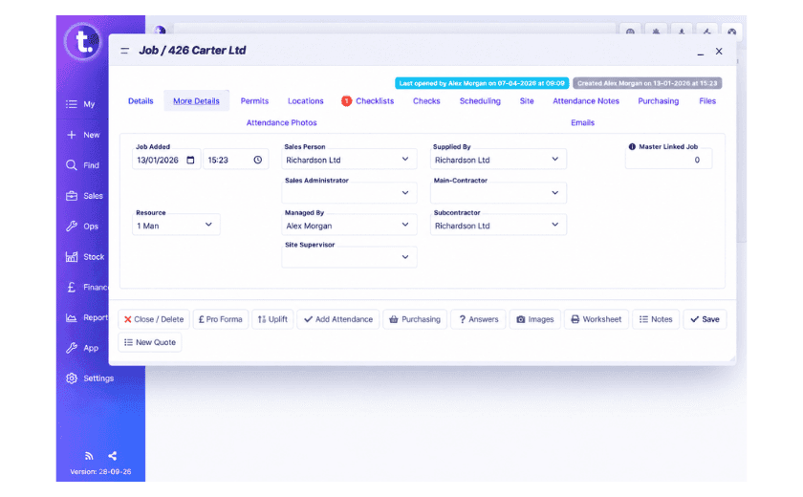The image size is (803, 497).
Task: Click the share icon at sidebar bottom
Action: pos(112,456)
